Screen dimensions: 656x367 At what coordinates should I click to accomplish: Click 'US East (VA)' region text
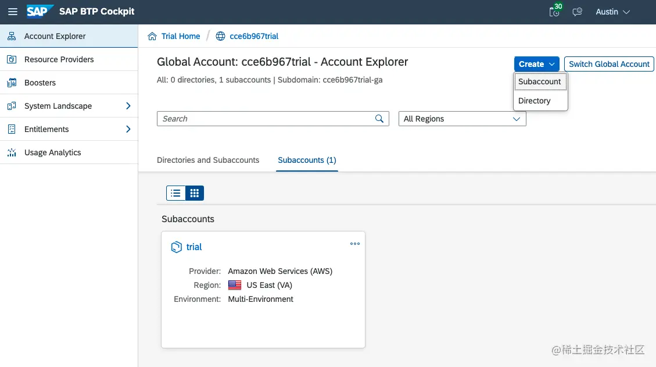tap(270, 286)
